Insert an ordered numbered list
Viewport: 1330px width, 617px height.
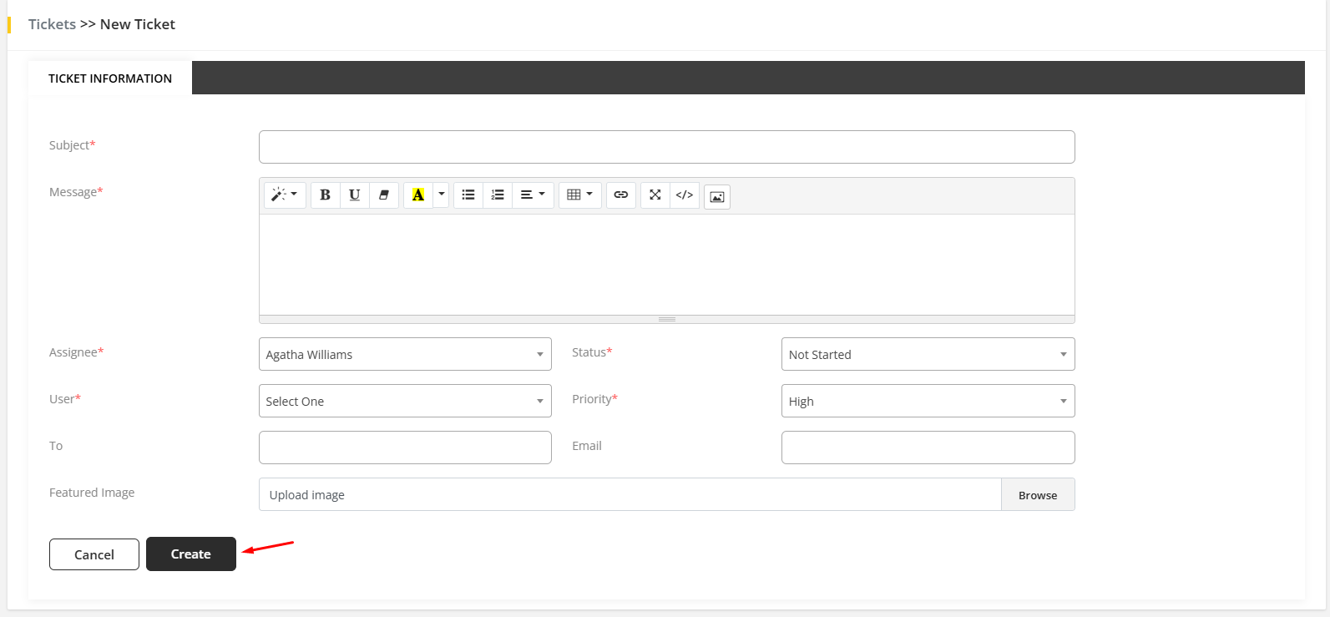(x=498, y=195)
